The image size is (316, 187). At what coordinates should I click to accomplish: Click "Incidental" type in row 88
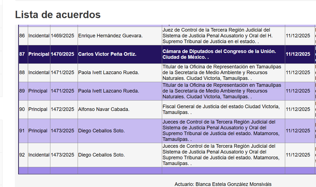[x=39, y=72]
